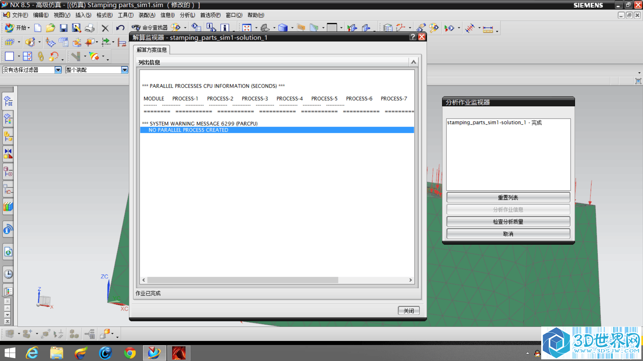Expand the Start menu dropdown arrow
643x361 pixels.
pos(29,28)
